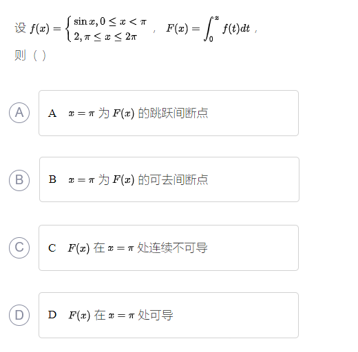Screen dimensions: 358x352
Task: Click the 可去间断点 text in option B
Action: pyautogui.click(x=179, y=179)
